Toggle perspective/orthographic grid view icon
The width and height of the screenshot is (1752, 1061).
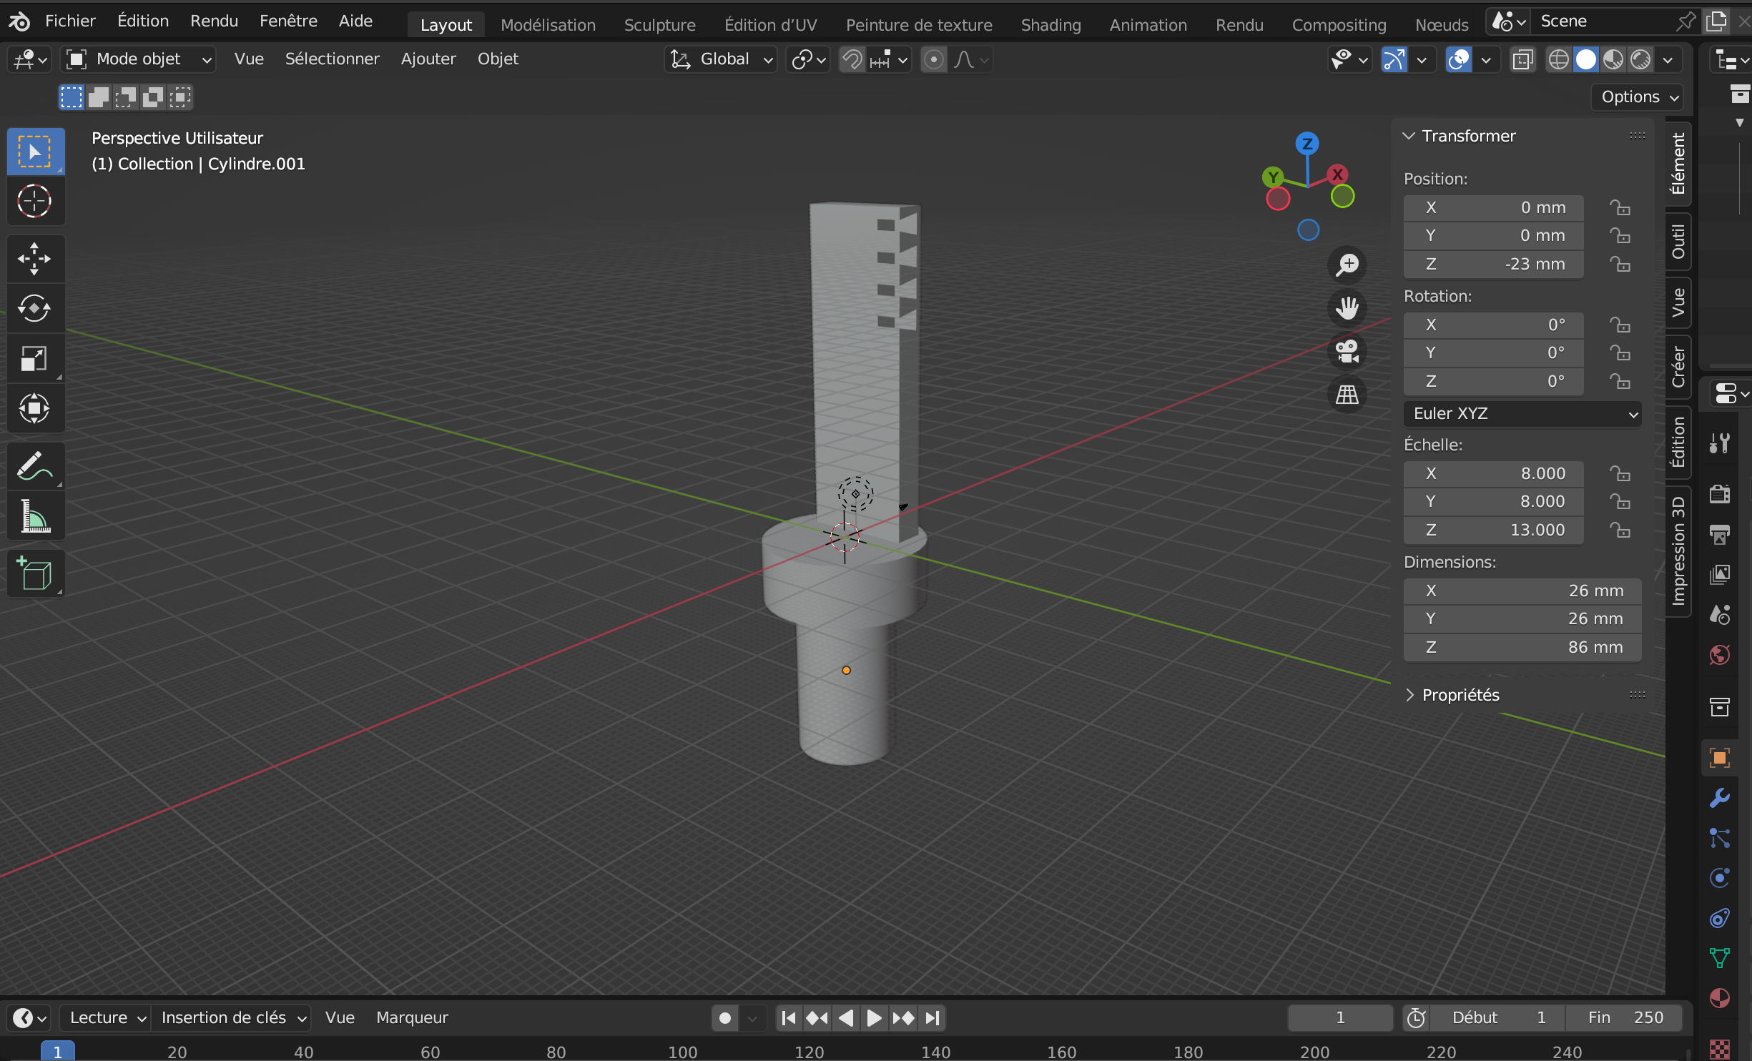[x=1347, y=395]
